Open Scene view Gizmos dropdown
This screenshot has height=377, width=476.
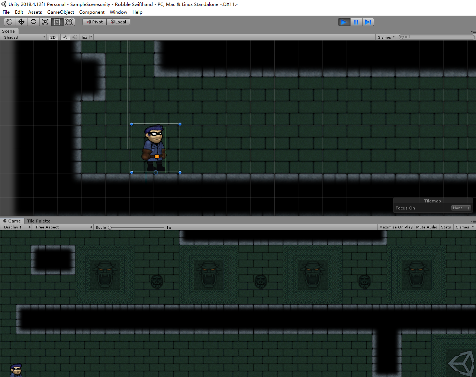(386, 37)
